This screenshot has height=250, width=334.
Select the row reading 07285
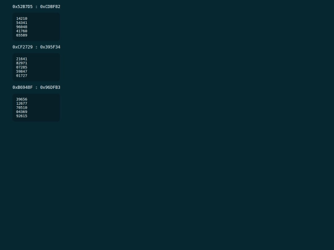coord(22,67)
